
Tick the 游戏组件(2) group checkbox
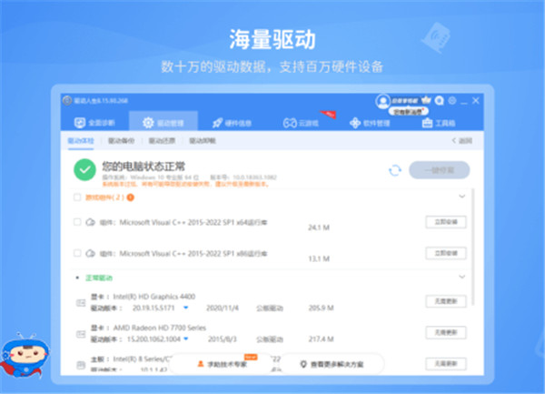coord(77,197)
